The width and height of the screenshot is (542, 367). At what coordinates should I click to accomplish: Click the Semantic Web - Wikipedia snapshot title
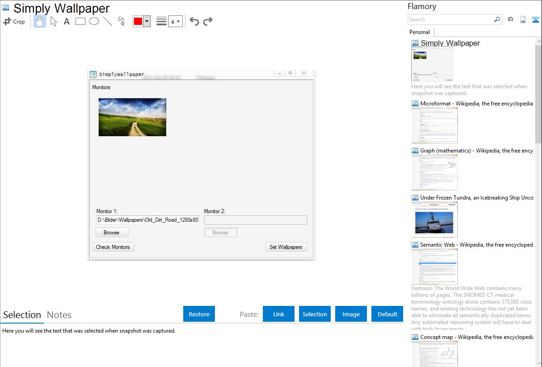pyautogui.click(x=477, y=245)
